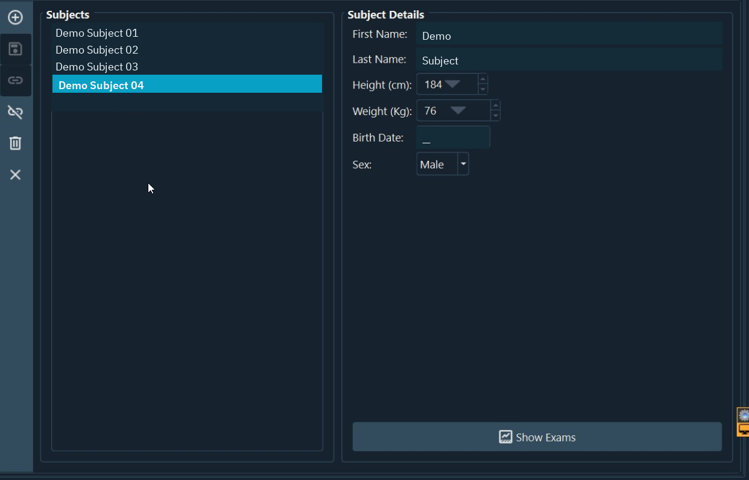Decrease Height with the down arrow

[482, 89]
